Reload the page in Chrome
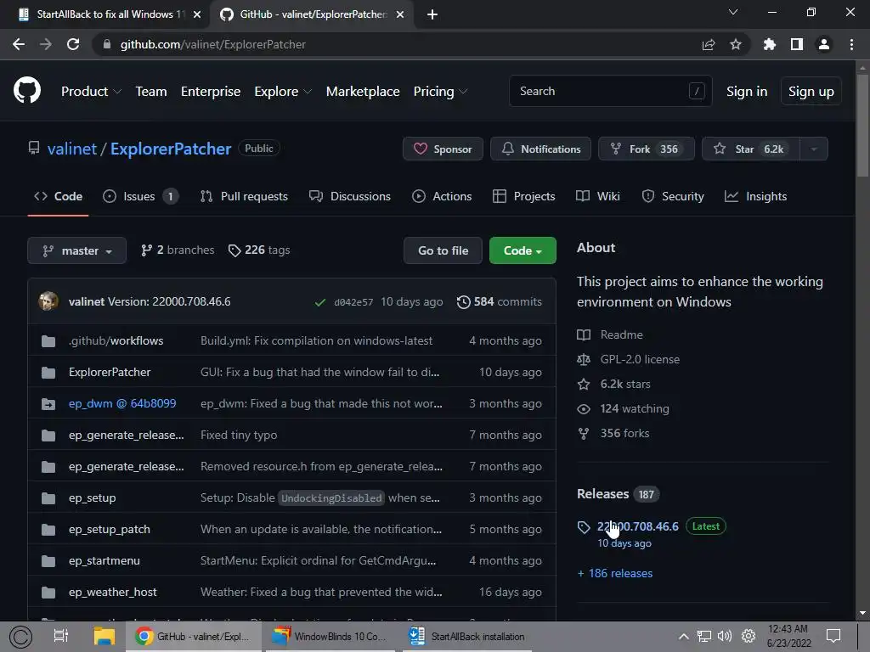Image resolution: width=870 pixels, height=652 pixels. click(73, 44)
